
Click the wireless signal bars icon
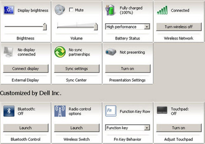pos(162,10)
